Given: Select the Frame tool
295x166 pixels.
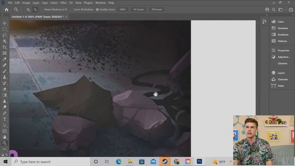Looking at the screenshot, I should point(5,53).
